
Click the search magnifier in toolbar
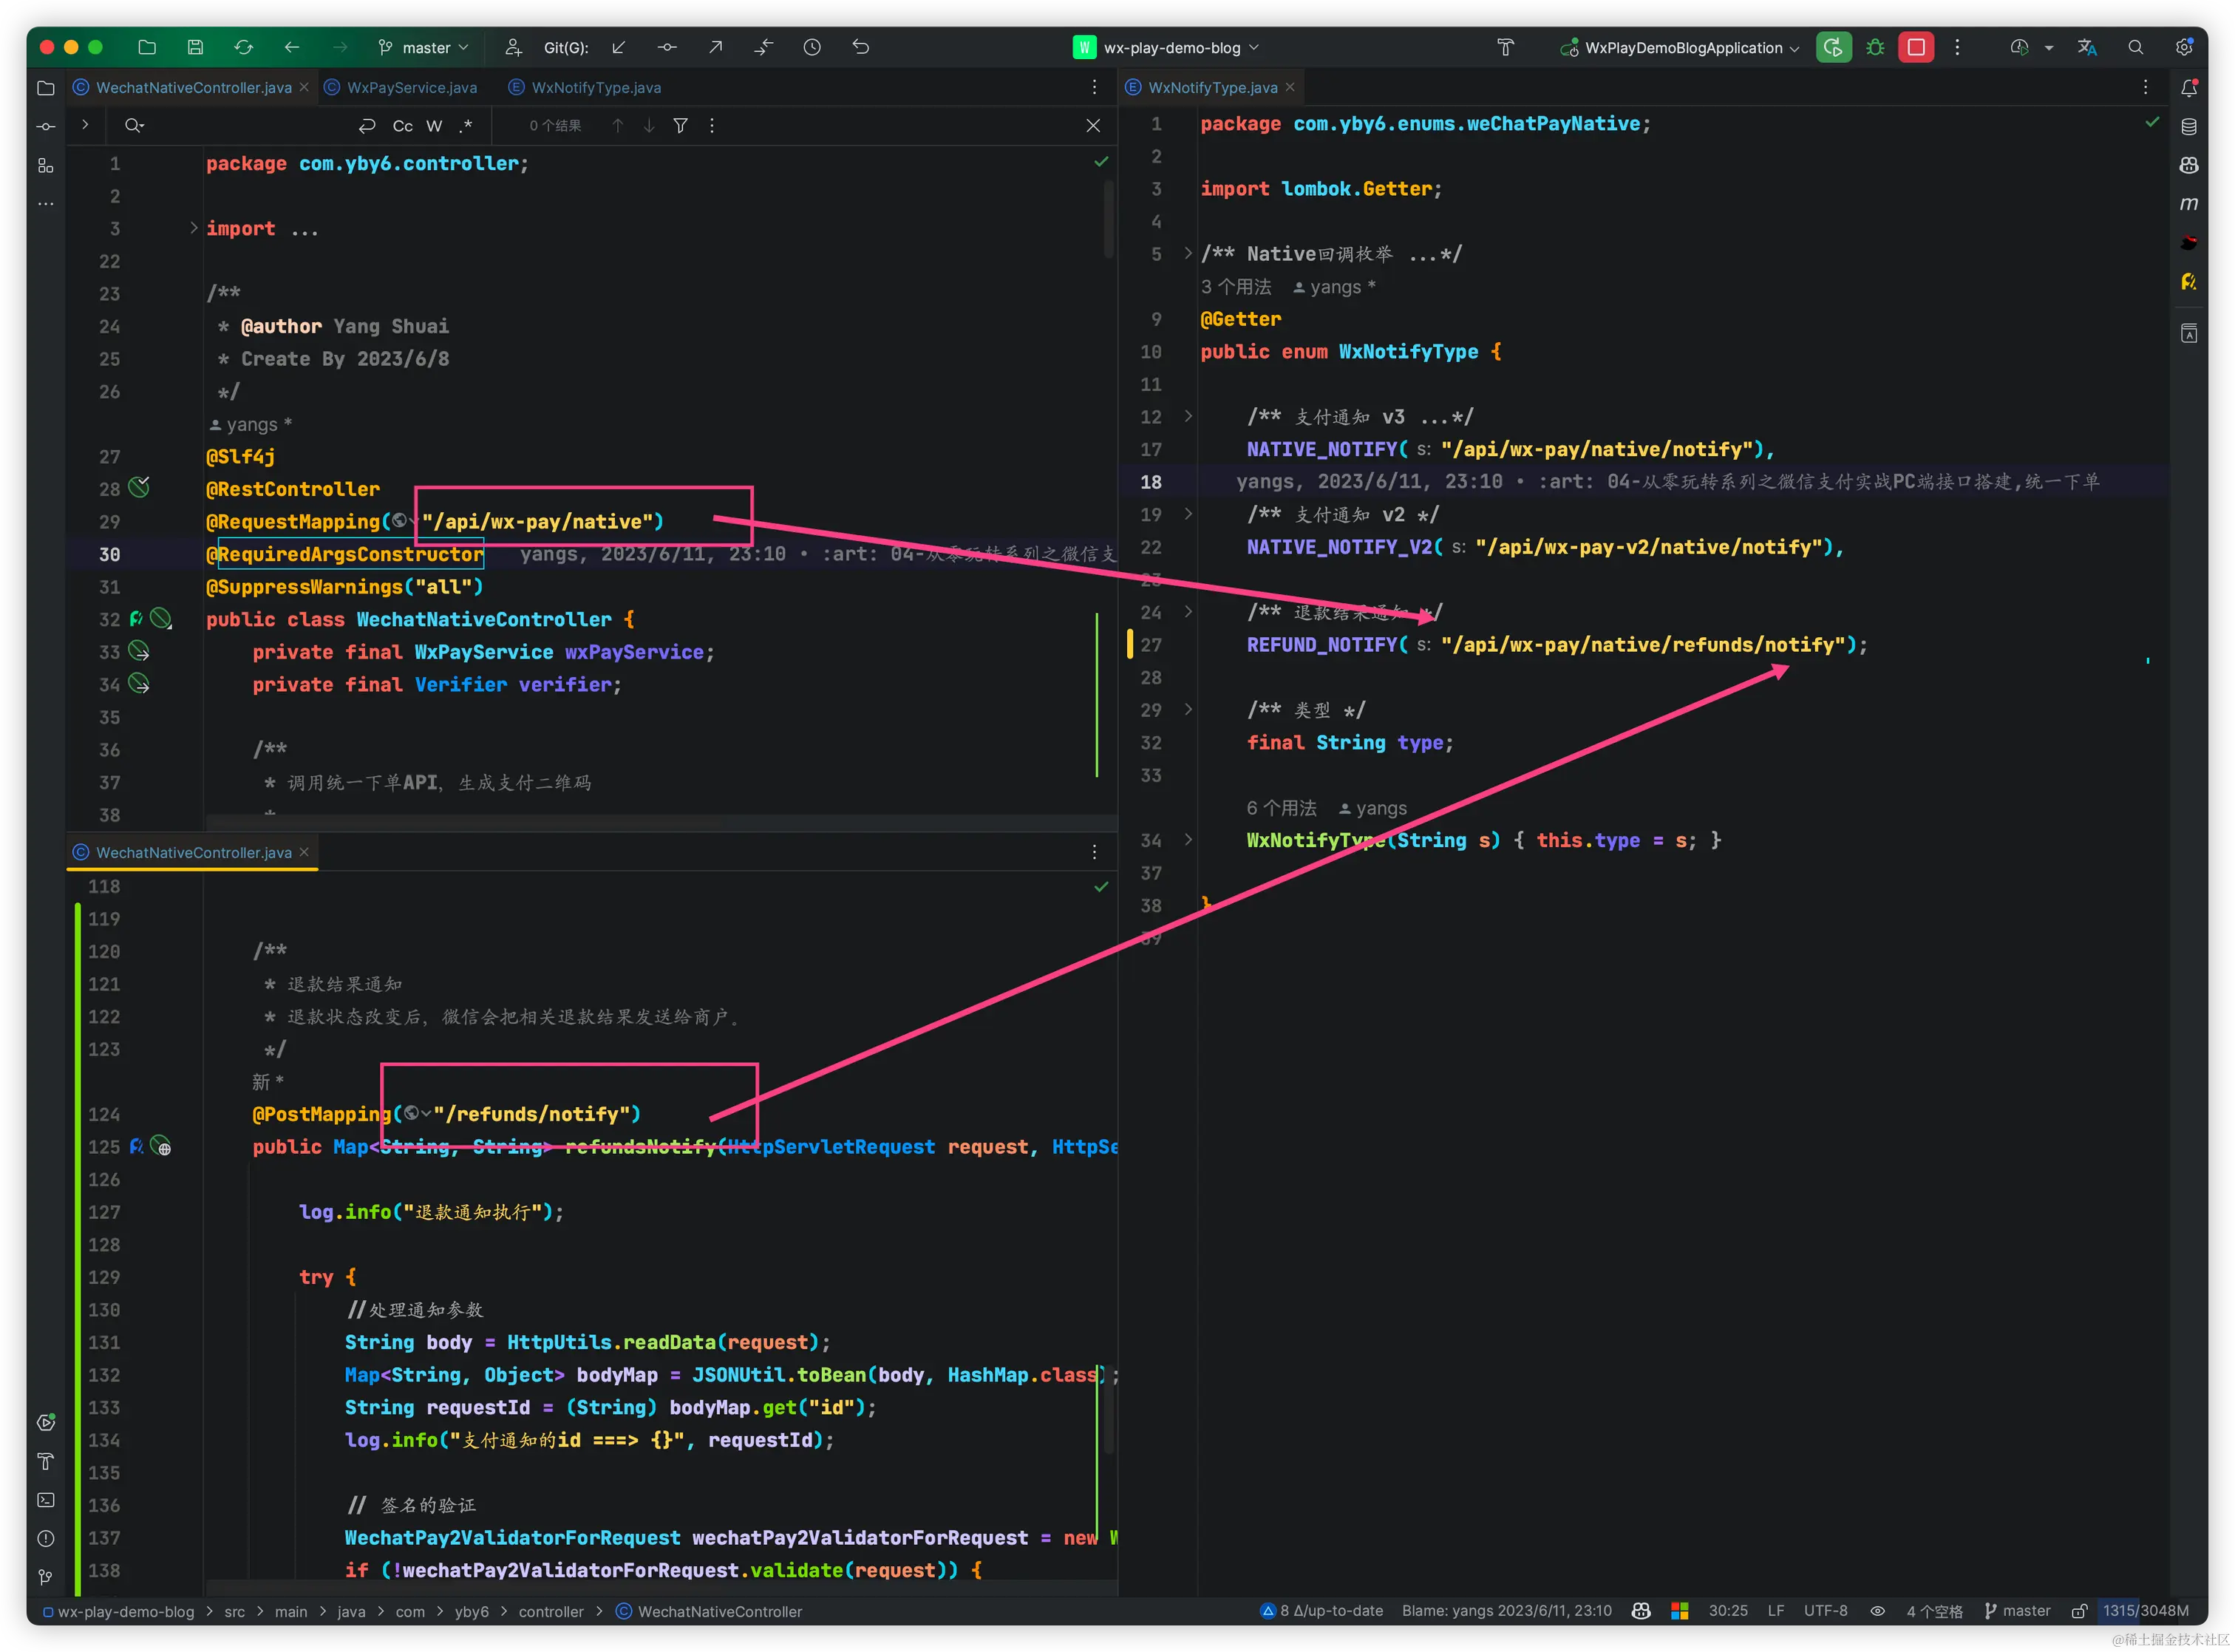coord(2136,47)
